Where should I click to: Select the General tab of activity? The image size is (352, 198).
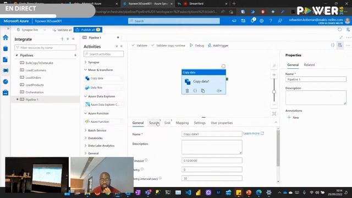pos(138,123)
